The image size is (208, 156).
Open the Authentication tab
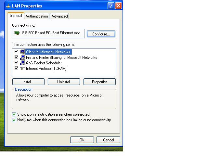37,16
